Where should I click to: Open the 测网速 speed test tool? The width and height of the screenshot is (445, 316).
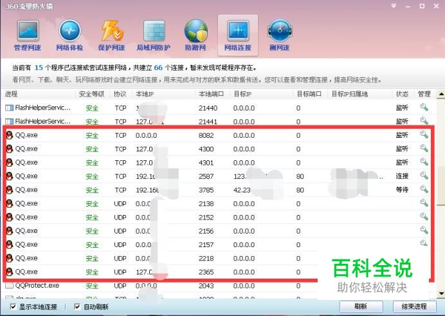(x=280, y=36)
